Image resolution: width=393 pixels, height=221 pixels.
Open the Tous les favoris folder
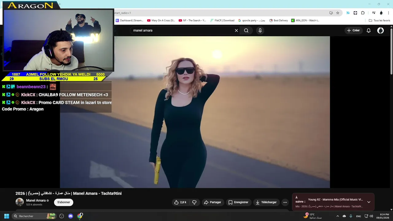click(x=379, y=21)
